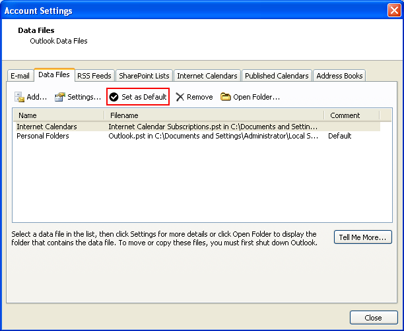This screenshot has height=331, width=404.
Task: Sort list by Name column header
Action: (59, 115)
